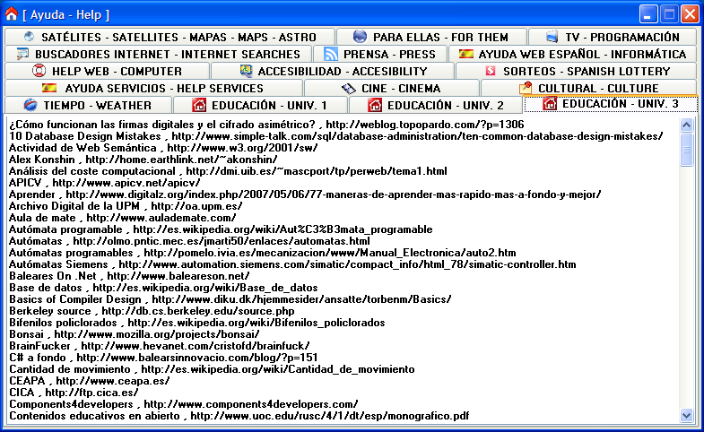Image resolution: width=704 pixels, height=432 pixels.
Task: Click the Bonsai mozilla.org entry
Action: click(135, 334)
